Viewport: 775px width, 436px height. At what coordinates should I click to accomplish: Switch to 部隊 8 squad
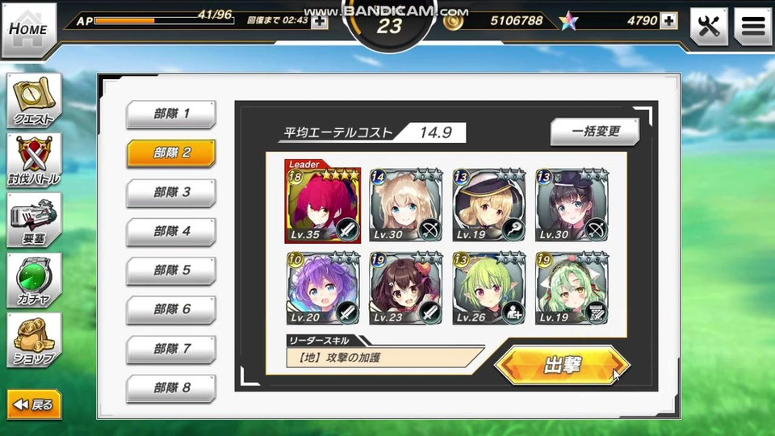tap(171, 388)
